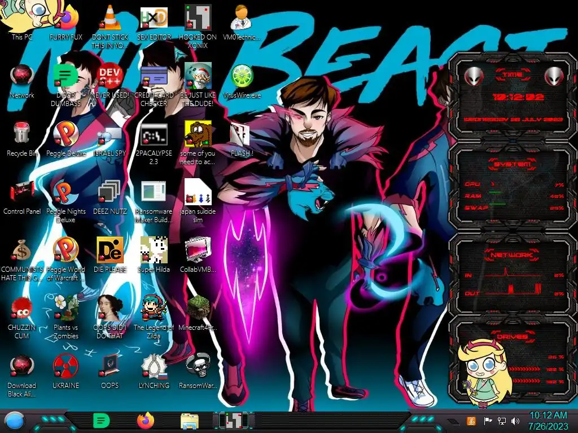
Task: Select the LYNCHING noose icon
Action: [154, 372]
